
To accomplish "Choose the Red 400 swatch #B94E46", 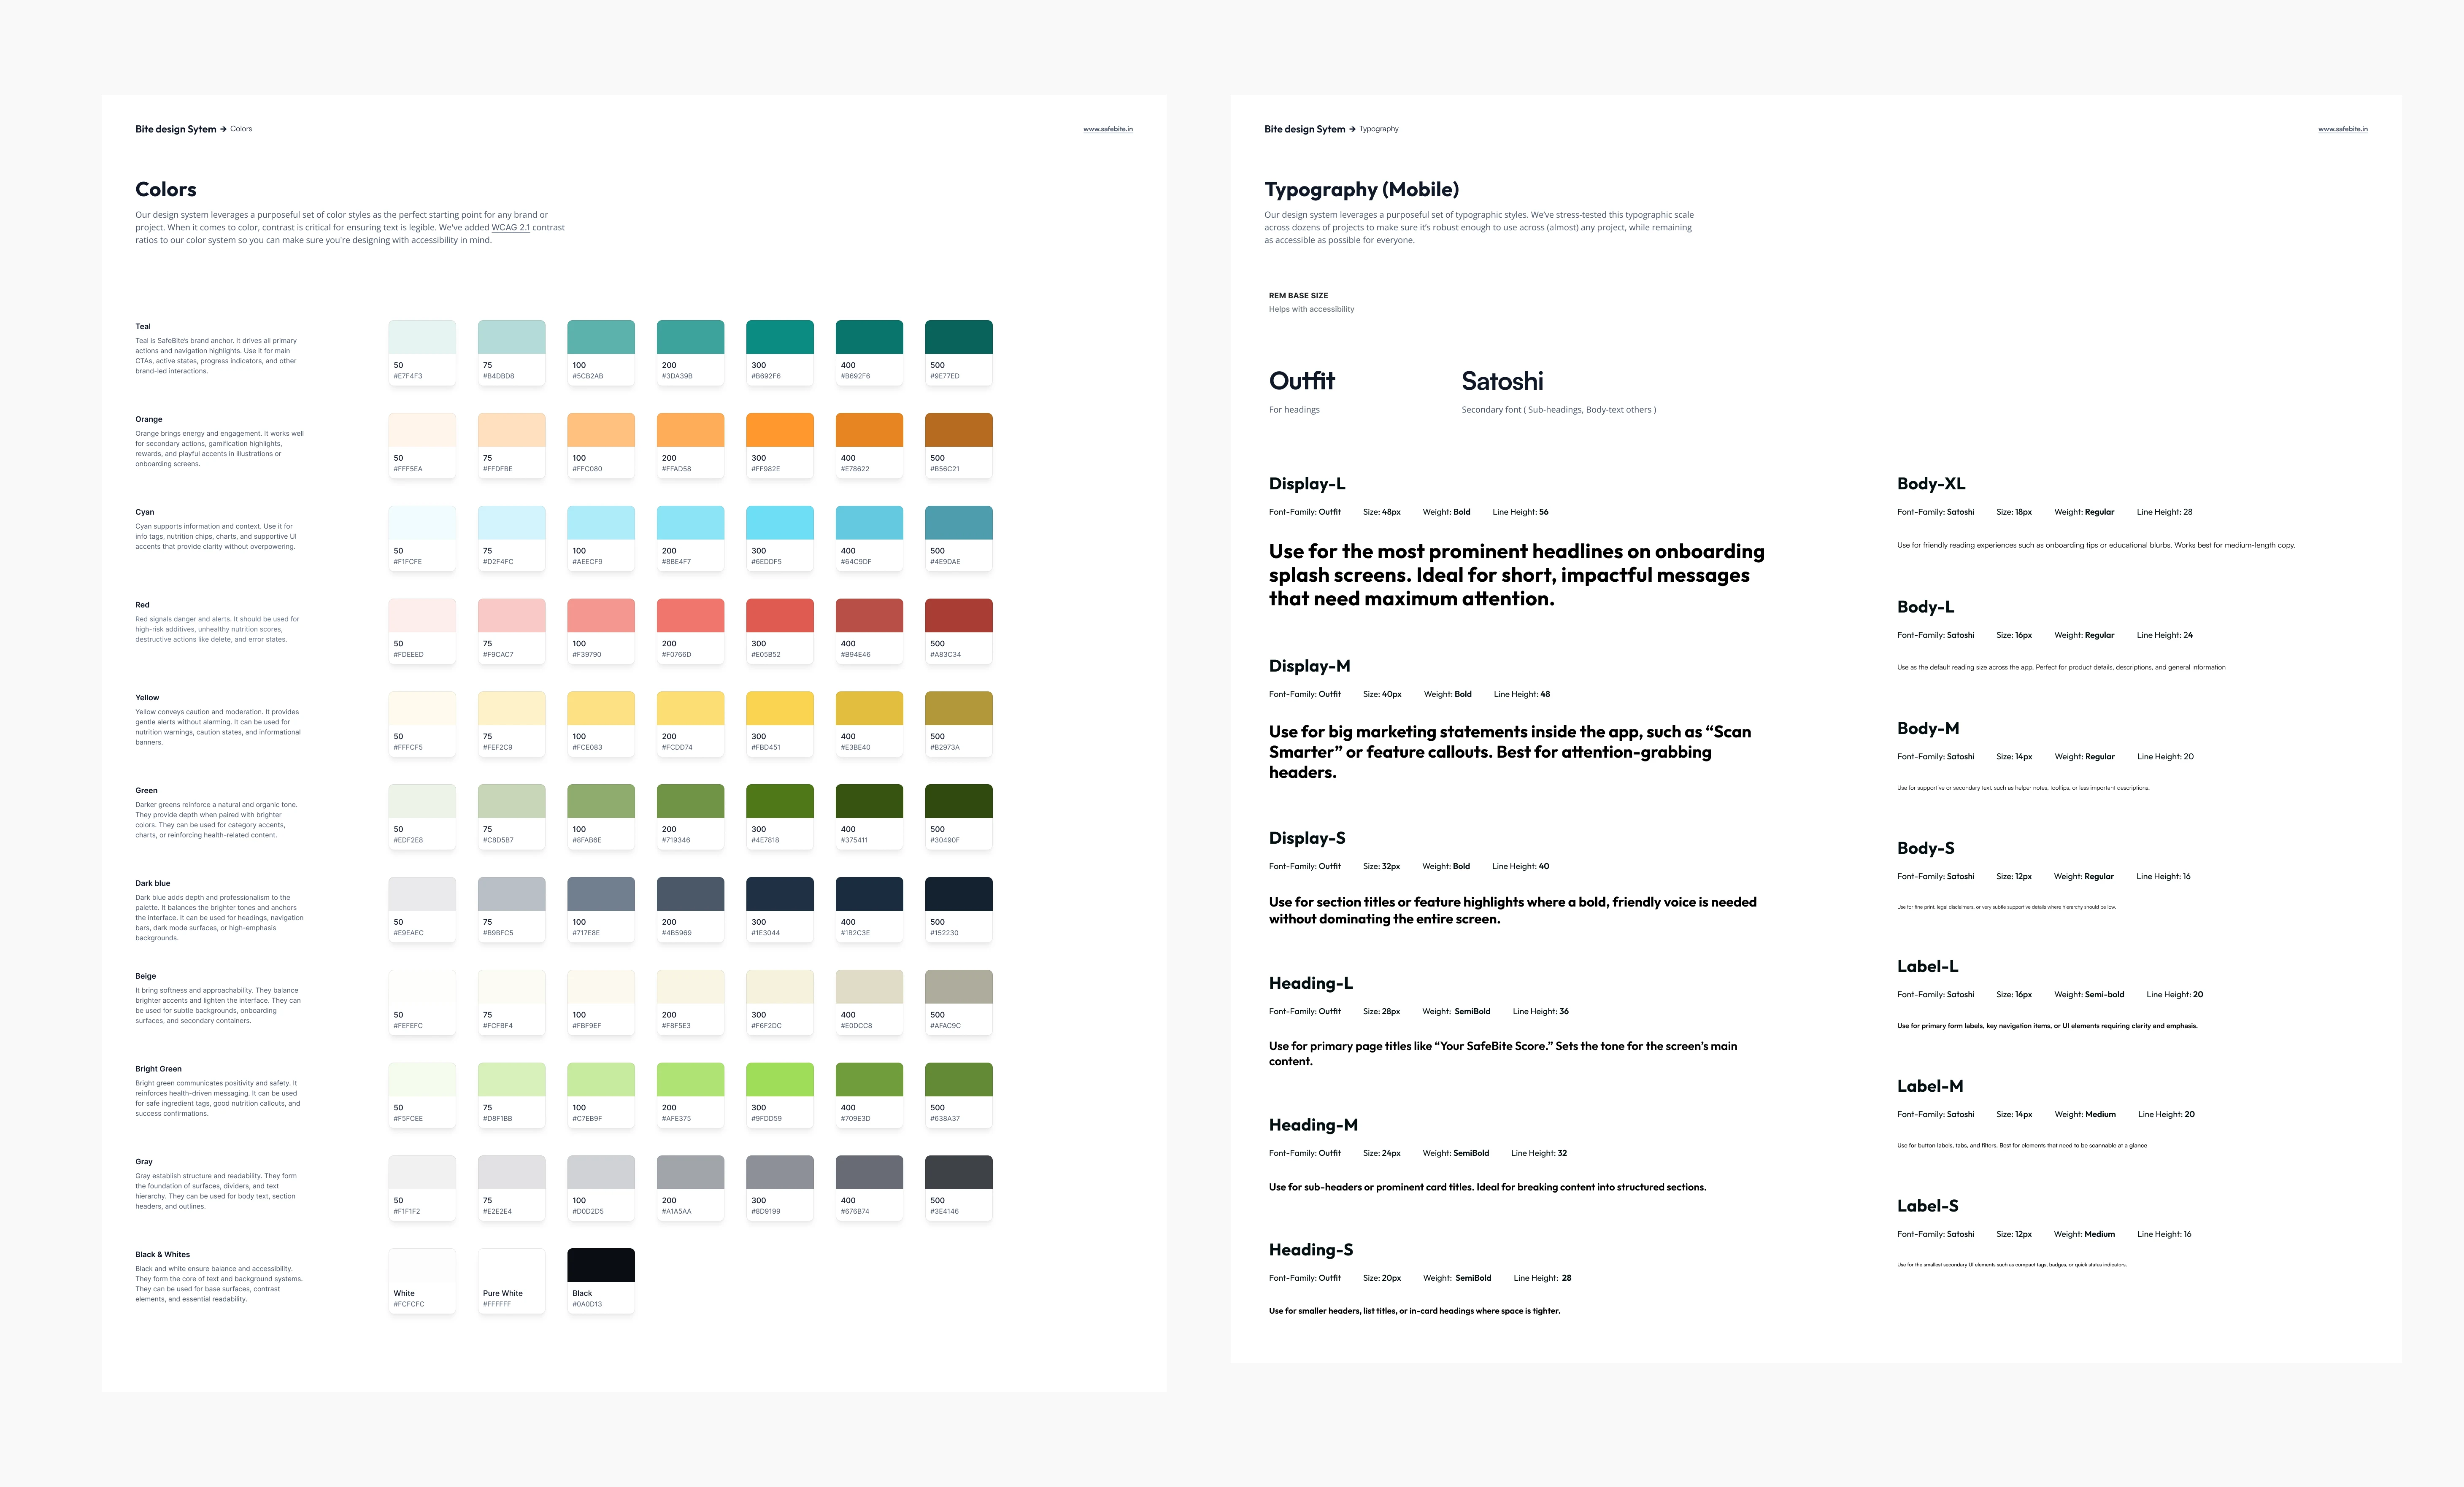I will pos(869,616).
